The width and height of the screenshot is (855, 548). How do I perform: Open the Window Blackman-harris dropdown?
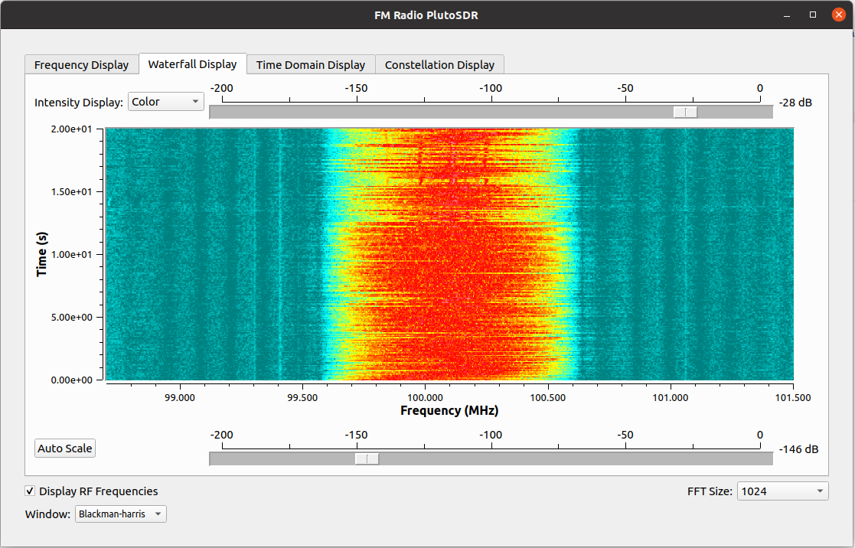(120, 514)
